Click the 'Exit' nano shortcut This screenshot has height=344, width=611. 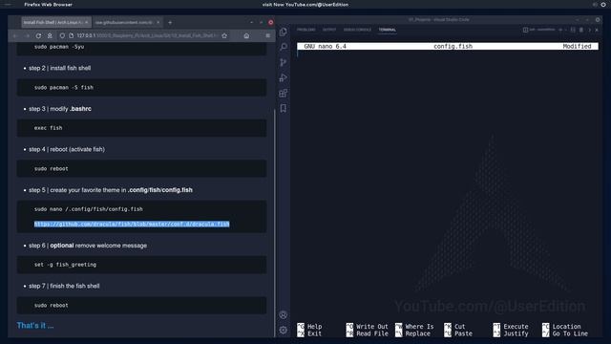pyautogui.click(x=309, y=333)
